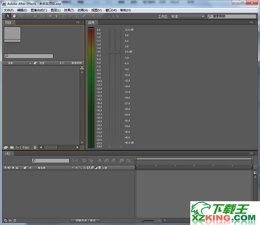260x225 pixels.
Task: Click the 3D layer cube column header
Action: [100, 168]
